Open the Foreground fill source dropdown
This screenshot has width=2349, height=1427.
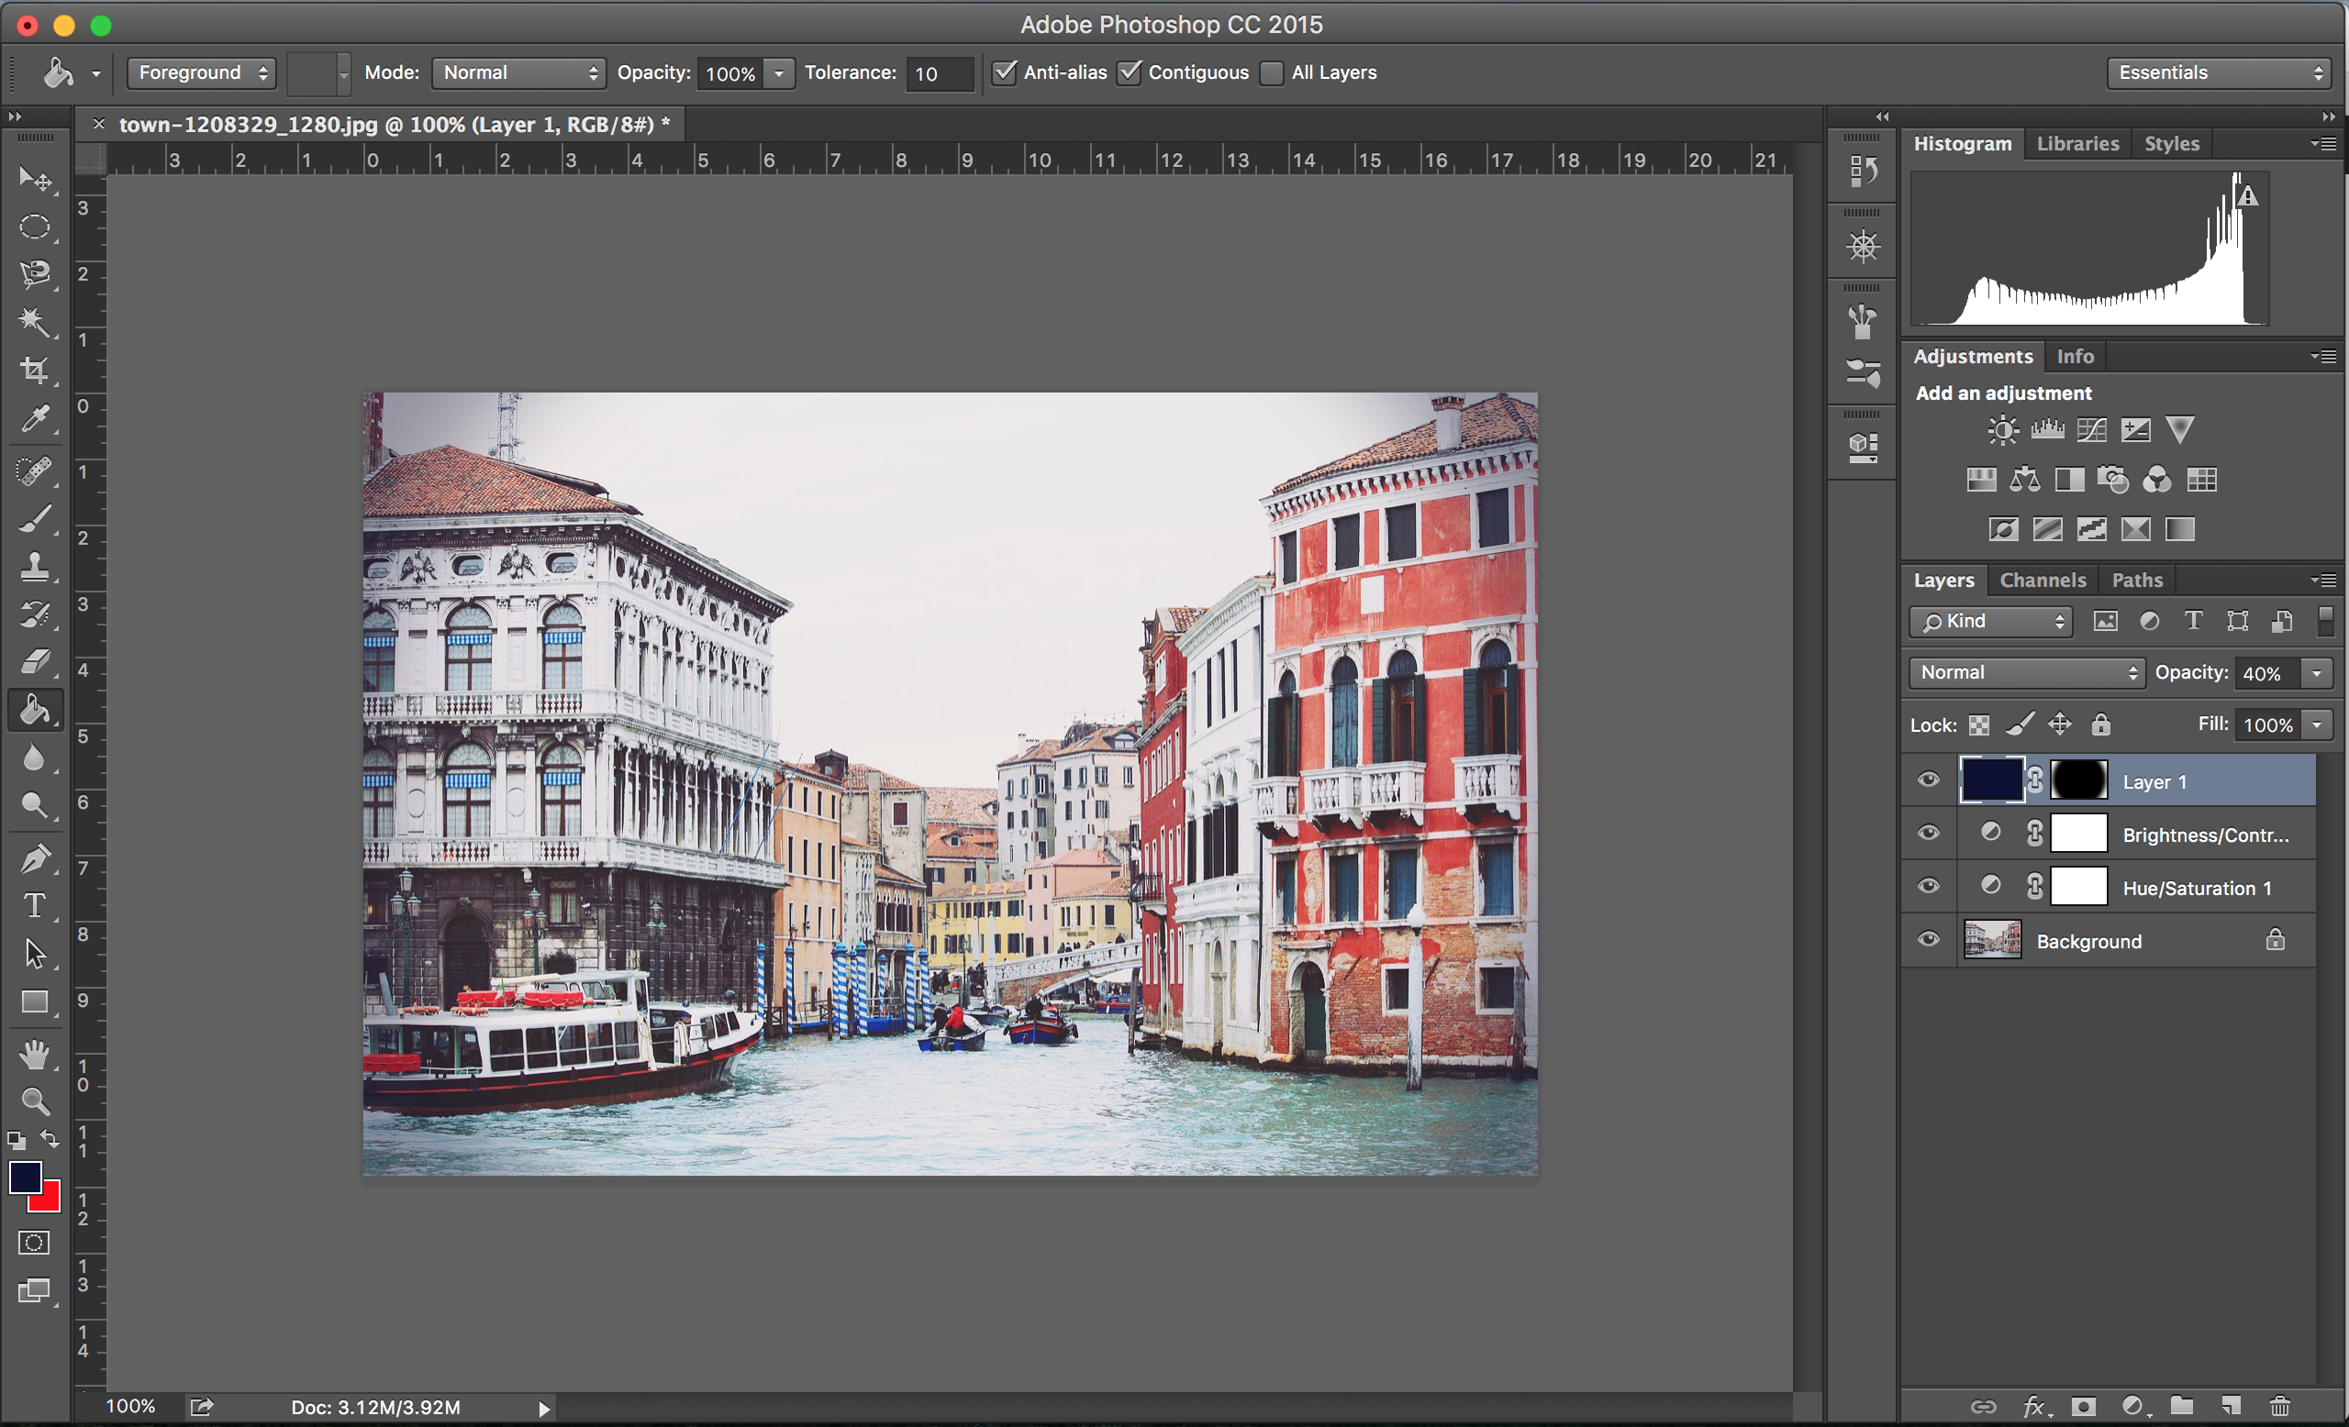[201, 72]
